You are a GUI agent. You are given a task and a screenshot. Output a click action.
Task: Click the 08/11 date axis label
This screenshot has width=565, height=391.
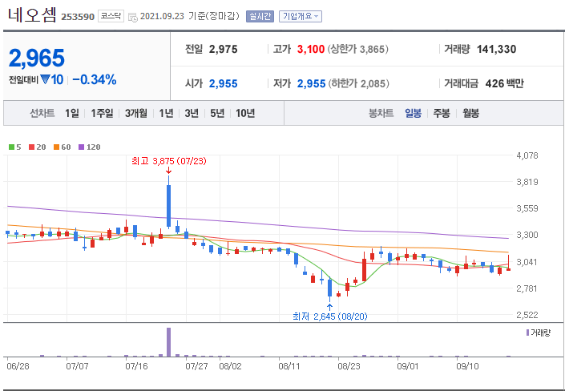coord(289,366)
